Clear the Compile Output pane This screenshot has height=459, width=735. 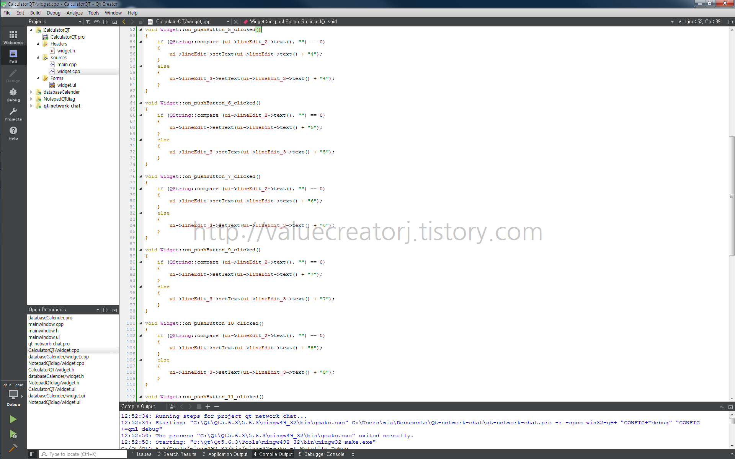[173, 407]
